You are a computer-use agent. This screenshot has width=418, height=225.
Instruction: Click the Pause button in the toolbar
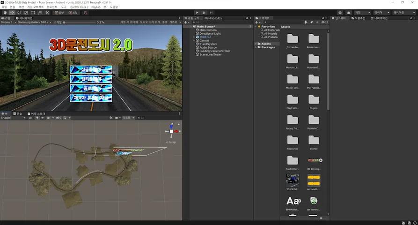(x=204, y=13)
